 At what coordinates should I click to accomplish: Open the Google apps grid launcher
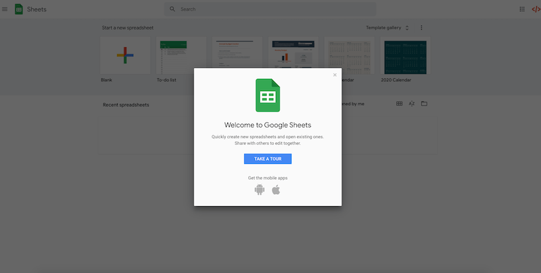tap(521, 9)
